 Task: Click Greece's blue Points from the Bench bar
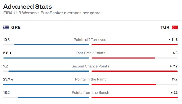53,98
